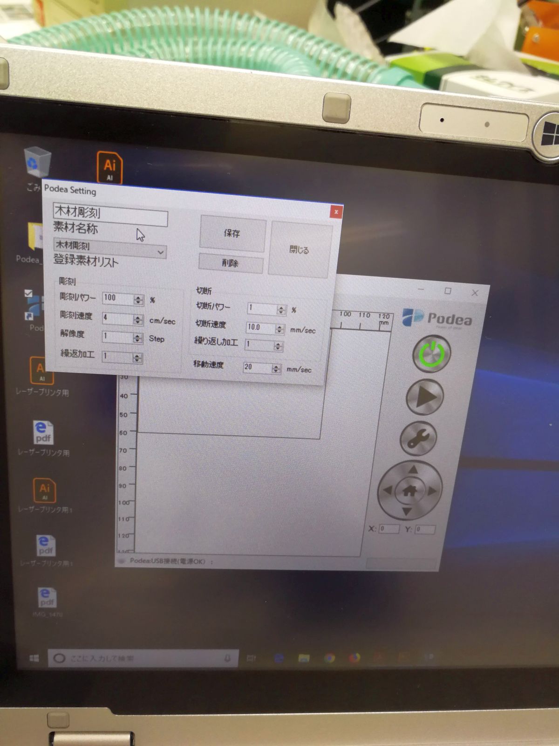Click the 彫刻パワー value field
Image resolution: width=559 pixels, height=746 pixels.
(x=118, y=299)
